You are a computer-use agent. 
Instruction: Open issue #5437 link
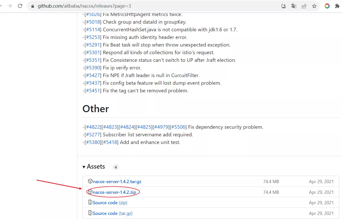[x=93, y=83]
